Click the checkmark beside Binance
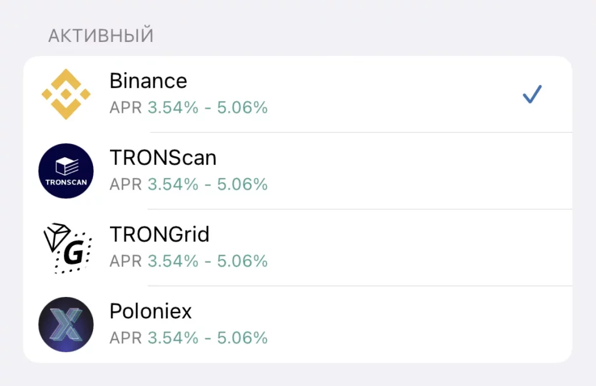The width and height of the screenshot is (596, 386). [532, 94]
